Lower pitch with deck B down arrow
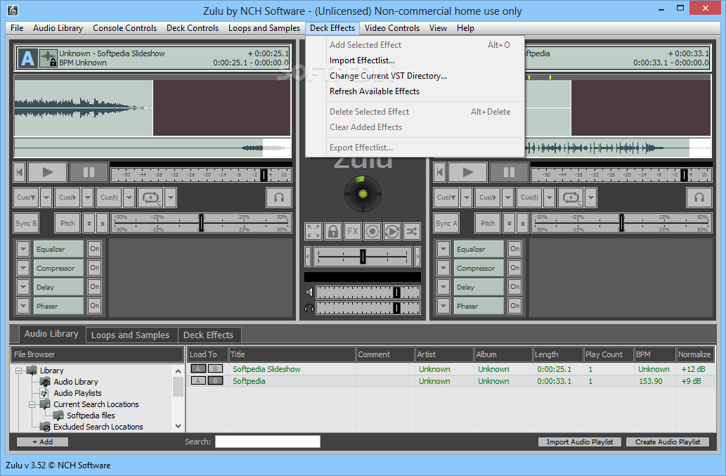This screenshot has height=476, width=726. [x=510, y=223]
